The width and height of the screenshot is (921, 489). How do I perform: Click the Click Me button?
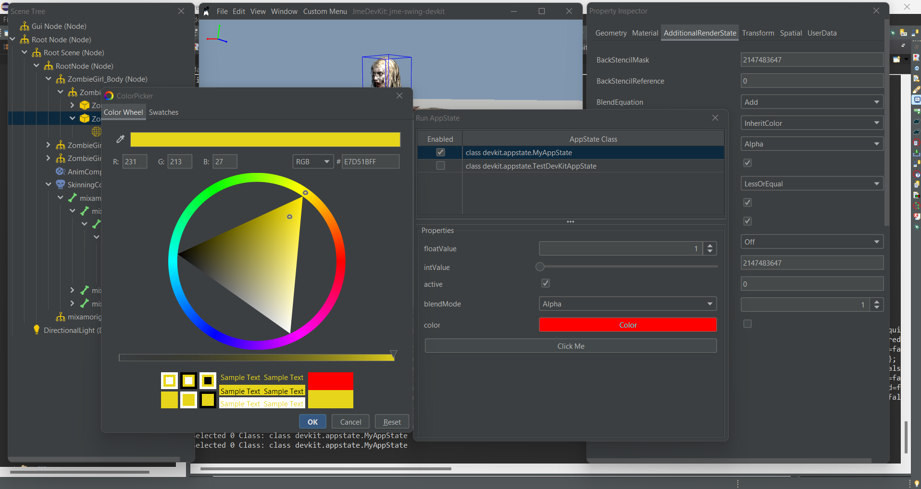tap(571, 346)
